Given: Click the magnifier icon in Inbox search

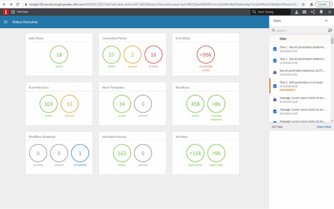Looking at the screenshot, I should (x=273, y=30).
